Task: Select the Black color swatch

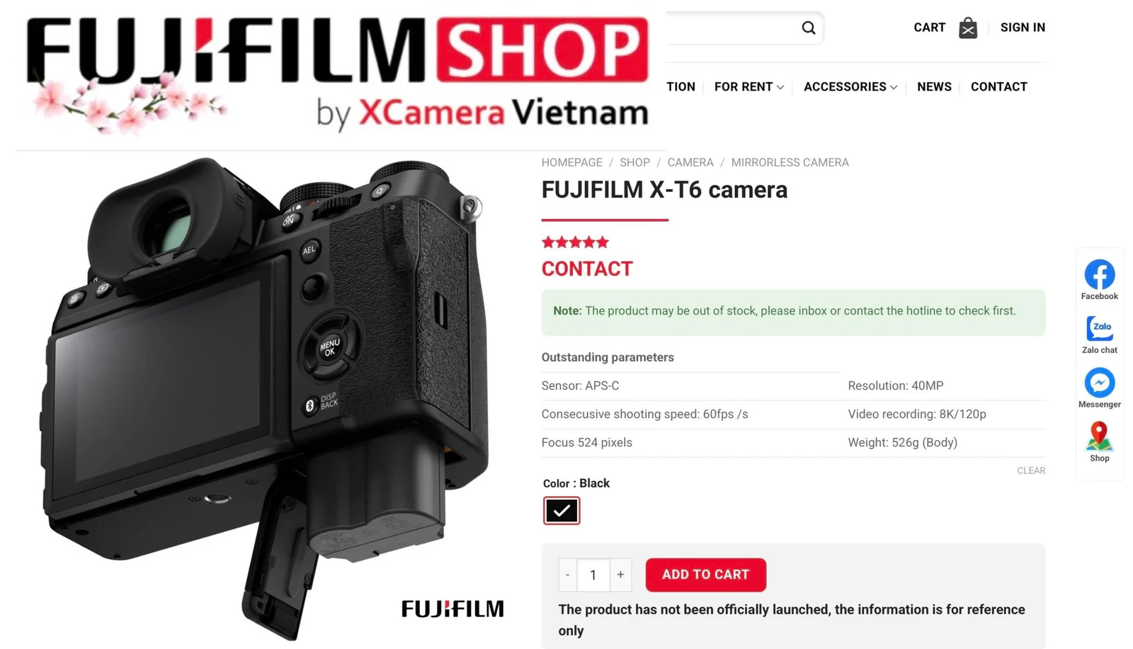Action: click(562, 510)
